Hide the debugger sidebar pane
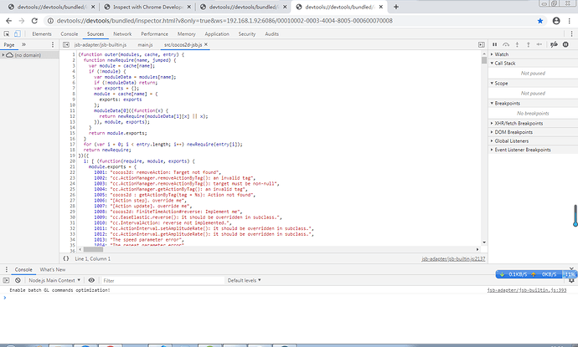Screen dimensions: 578x347 click(482, 44)
